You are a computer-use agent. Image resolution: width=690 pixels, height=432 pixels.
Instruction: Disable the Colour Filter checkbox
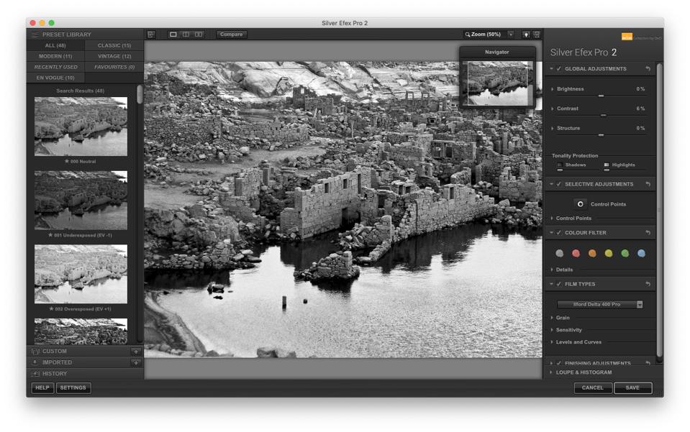point(559,233)
